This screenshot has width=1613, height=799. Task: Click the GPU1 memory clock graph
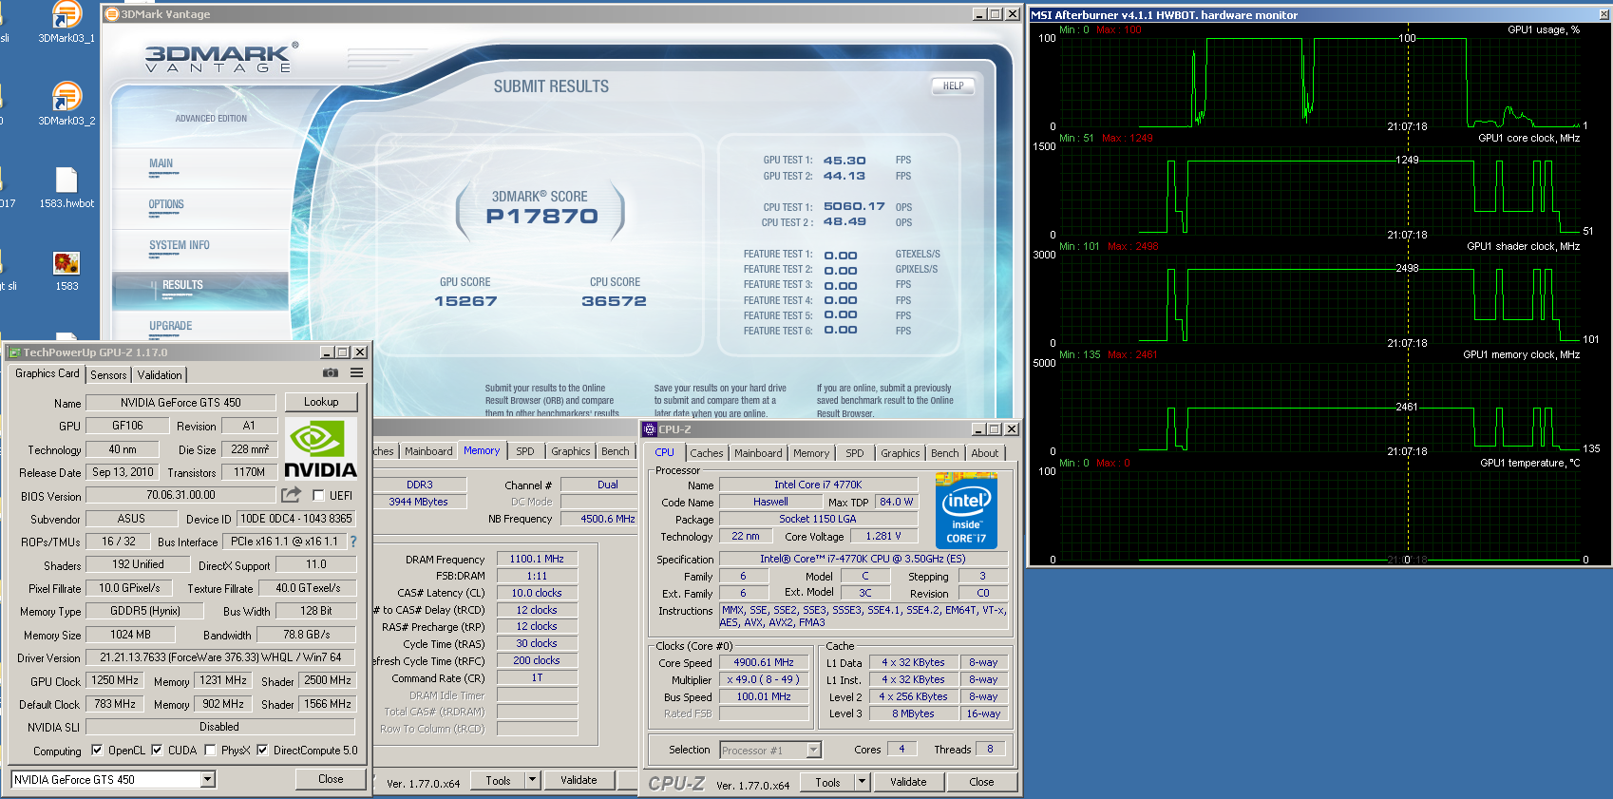tap(1321, 407)
